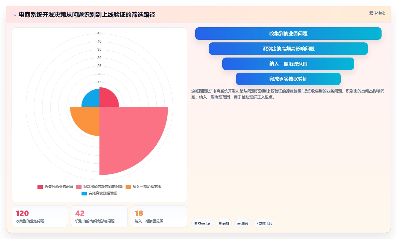Image resolution: width=397 pixels, height=239 pixels.
Task: Toggle legend swatch for 识别出的高频高影响问题
Action: coord(79,187)
